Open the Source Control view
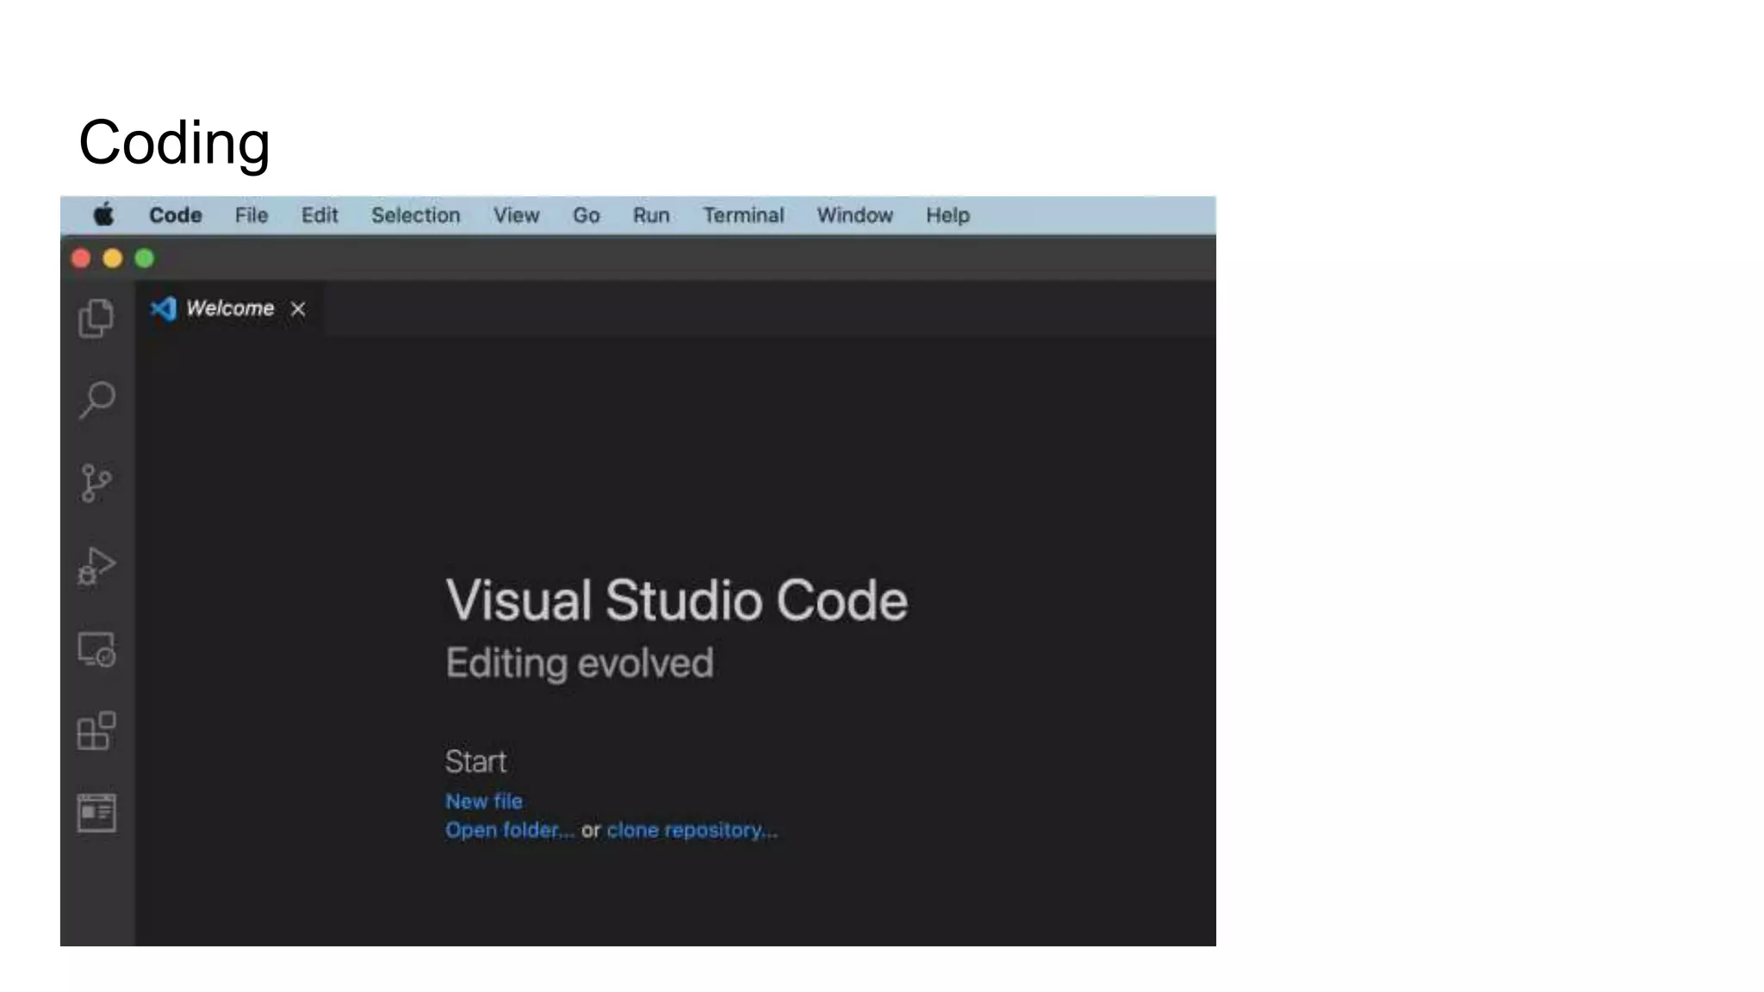 96,483
